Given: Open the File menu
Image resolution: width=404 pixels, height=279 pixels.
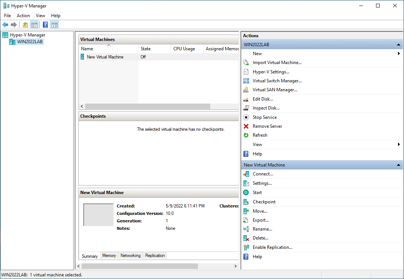Looking at the screenshot, I should (7, 15).
